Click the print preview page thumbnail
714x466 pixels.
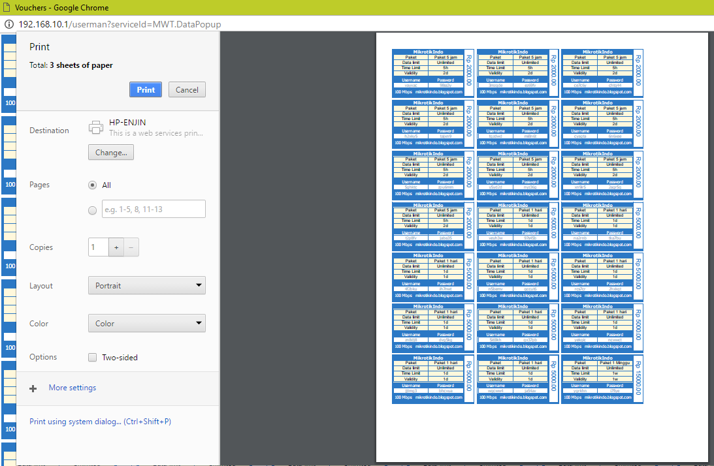tap(542, 247)
